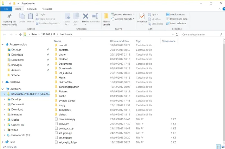The image size is (225, 149).
Task: Switch to the Visualizza ribbon tab
Action: pyautogui.click(x=47, y=9)
